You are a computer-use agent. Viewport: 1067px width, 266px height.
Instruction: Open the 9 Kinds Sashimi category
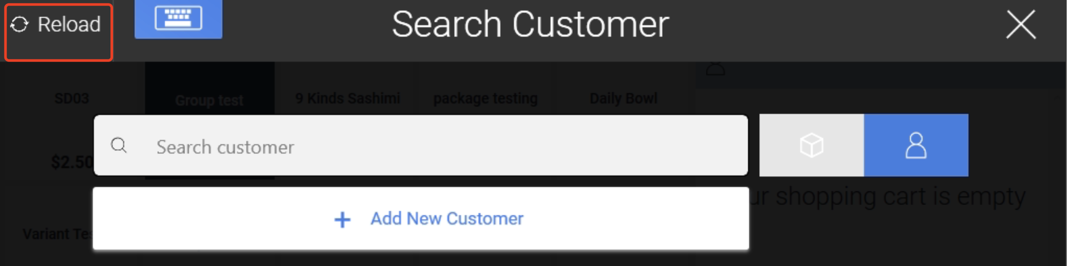coord(348,99)
